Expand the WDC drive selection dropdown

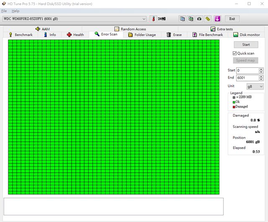pos(144,19)
